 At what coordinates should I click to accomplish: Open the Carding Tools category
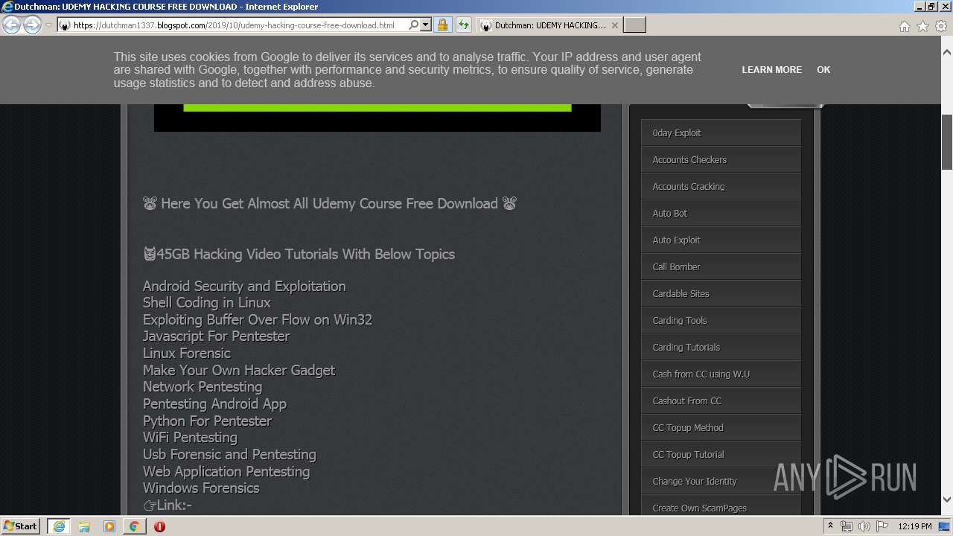(x=721, y=320)
